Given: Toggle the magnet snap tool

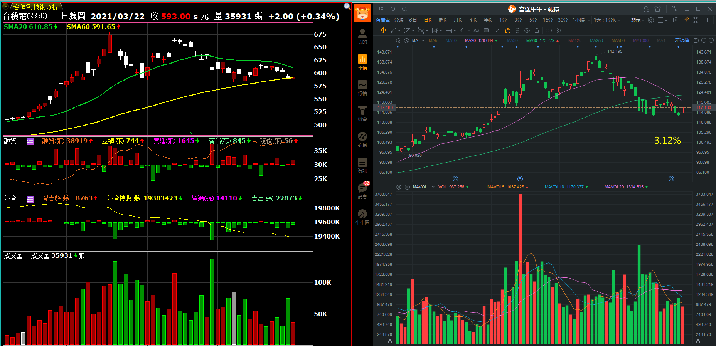Looking at the screenshot, I should pyautogui.click(x=508, y=30).
